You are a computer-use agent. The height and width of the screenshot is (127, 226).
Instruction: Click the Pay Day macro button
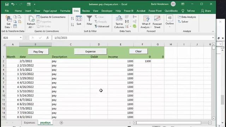click(x=38, y=52)
